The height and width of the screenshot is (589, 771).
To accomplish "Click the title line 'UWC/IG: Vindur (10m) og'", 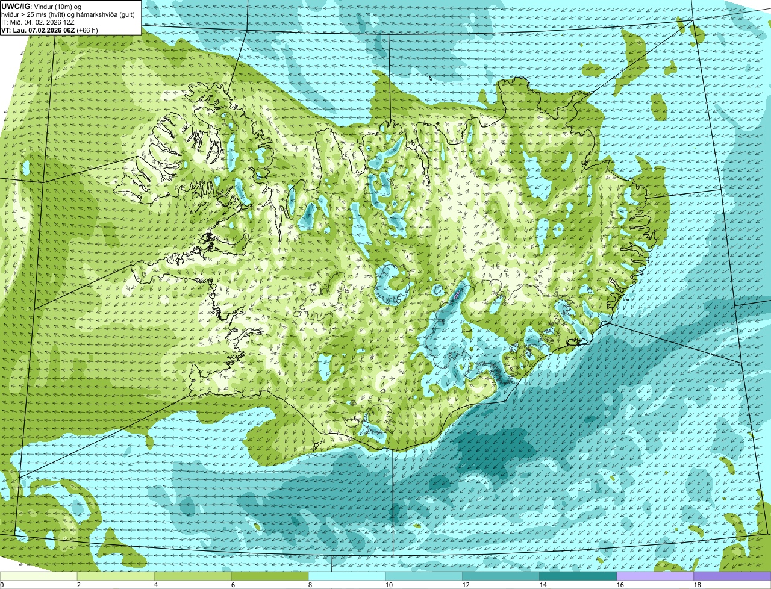I will tap(41, 6).
